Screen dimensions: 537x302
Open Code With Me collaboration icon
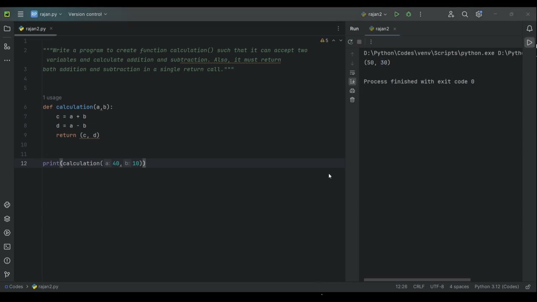click(451, 14)
